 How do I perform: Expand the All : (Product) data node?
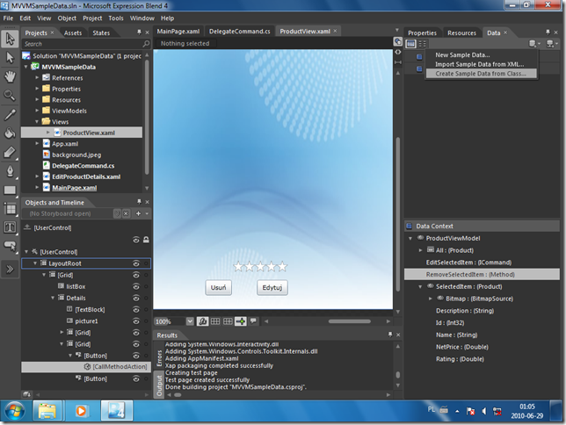(x=420, y=250)
